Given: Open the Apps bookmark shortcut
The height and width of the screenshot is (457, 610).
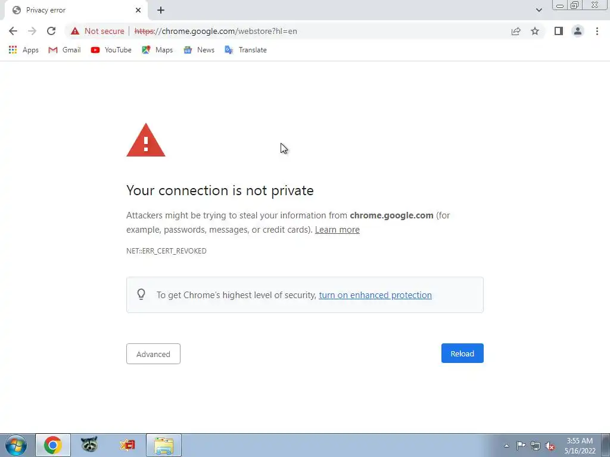Looking at the screenshot, I should coord(24,50).
